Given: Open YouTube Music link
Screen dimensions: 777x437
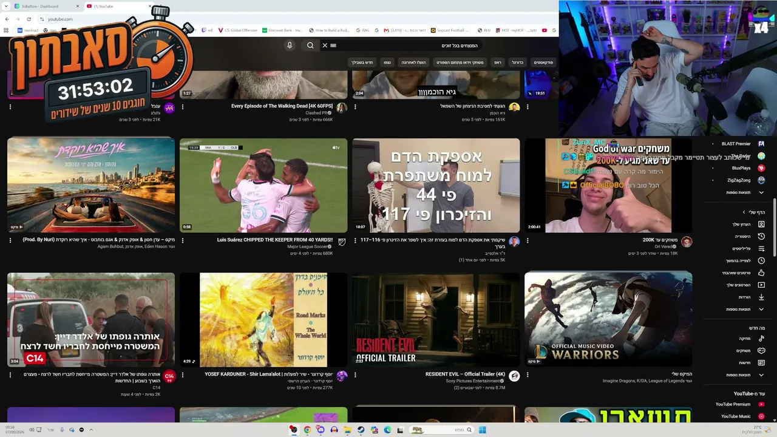Looking at the screenshot, I should click(x=742, y=416).
